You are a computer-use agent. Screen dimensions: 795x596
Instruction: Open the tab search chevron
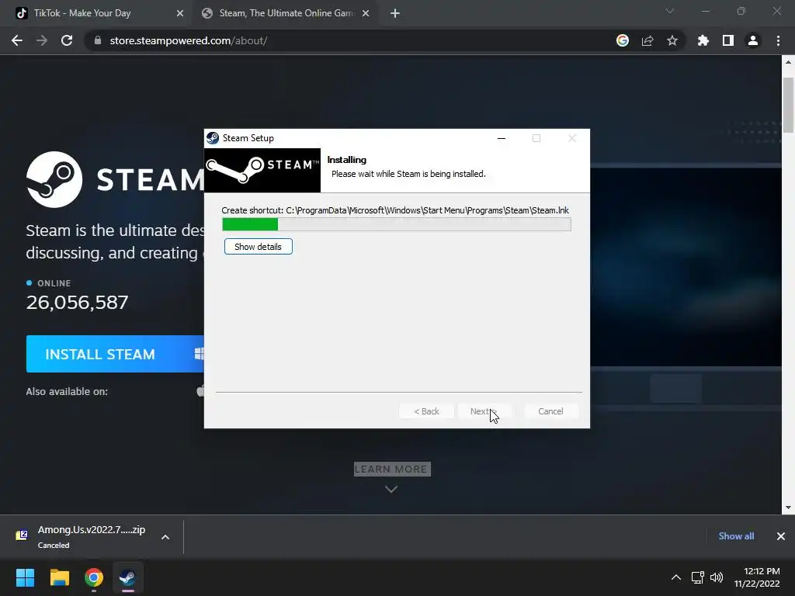coord(670,11)
